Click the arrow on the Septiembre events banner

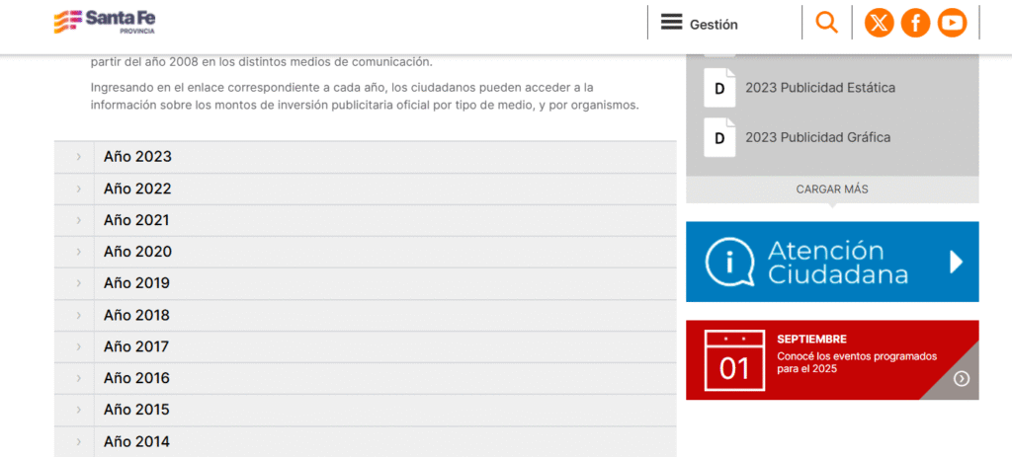(x=962, y=378)
